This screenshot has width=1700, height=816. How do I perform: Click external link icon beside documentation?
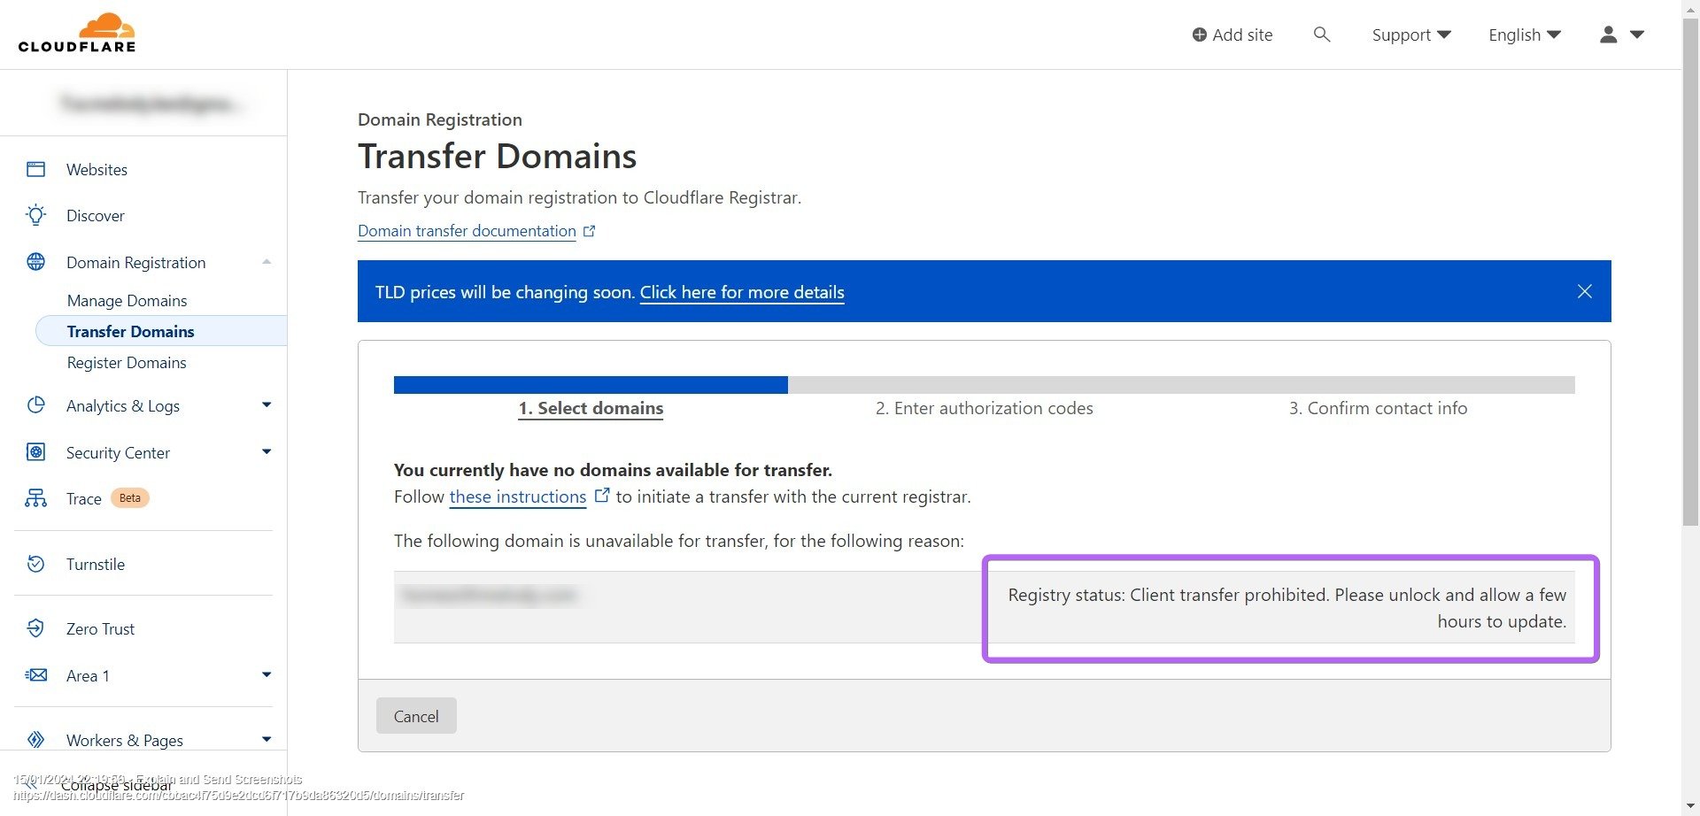click(590, 231)
